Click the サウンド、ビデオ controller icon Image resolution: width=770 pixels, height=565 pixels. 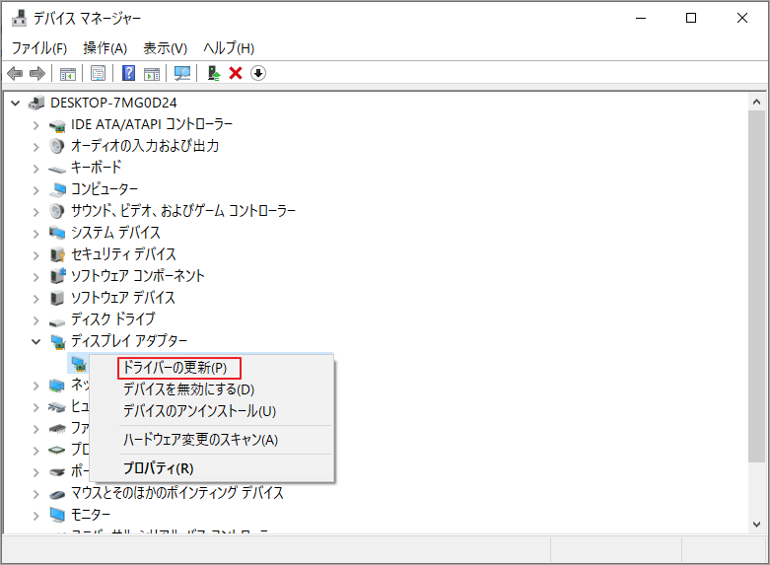click(57, 211)
